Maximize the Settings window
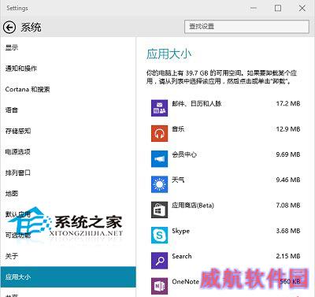The height and width of the screenshot is (297, 315). click(x=278, y=8)
